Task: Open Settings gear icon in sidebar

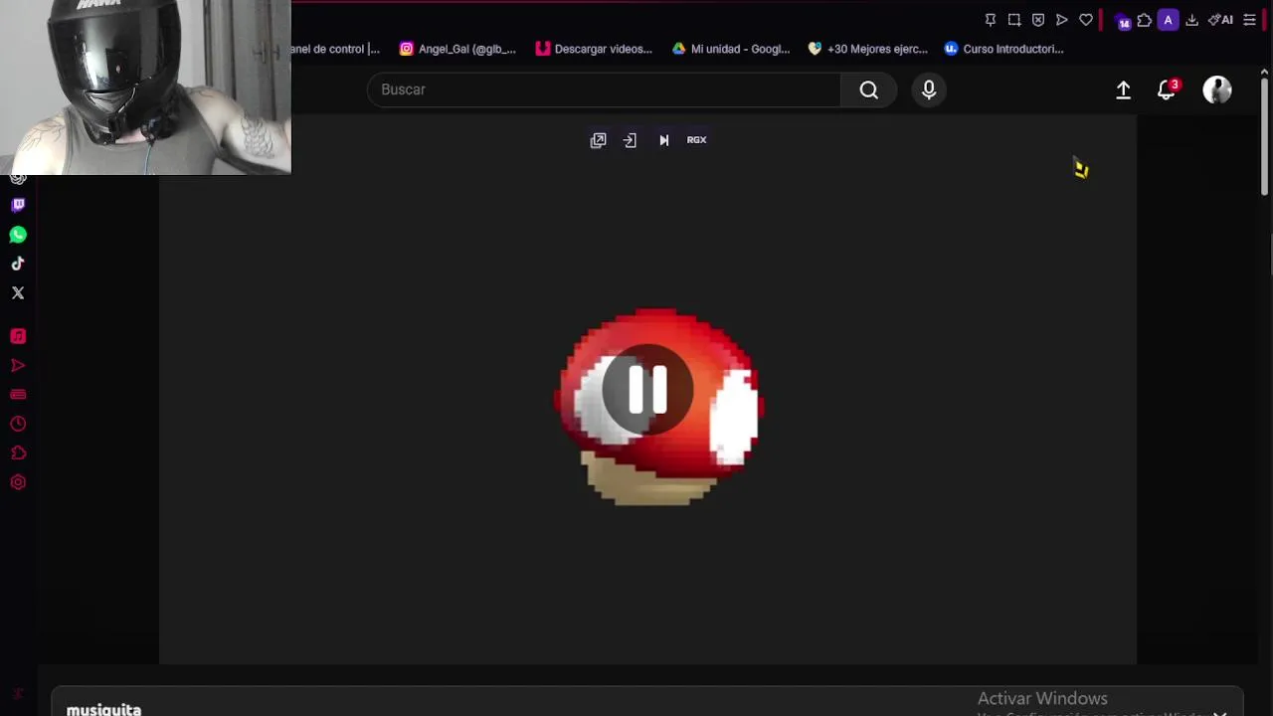Action: [18, 482]
